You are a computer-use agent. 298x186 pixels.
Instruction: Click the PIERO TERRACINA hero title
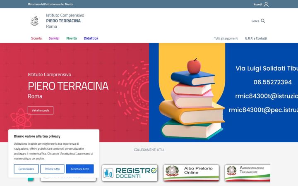pyautogui.click(x=68, y=86)
